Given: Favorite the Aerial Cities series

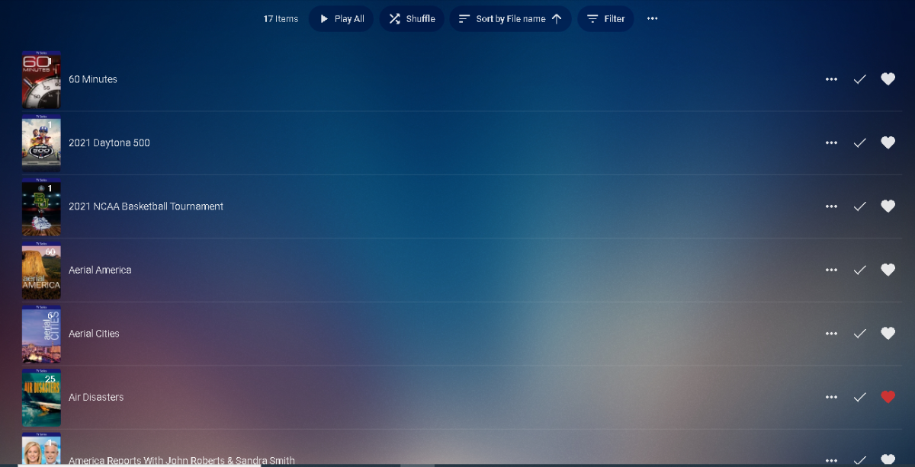Looking at the screenshot, I should pos(888,333).
